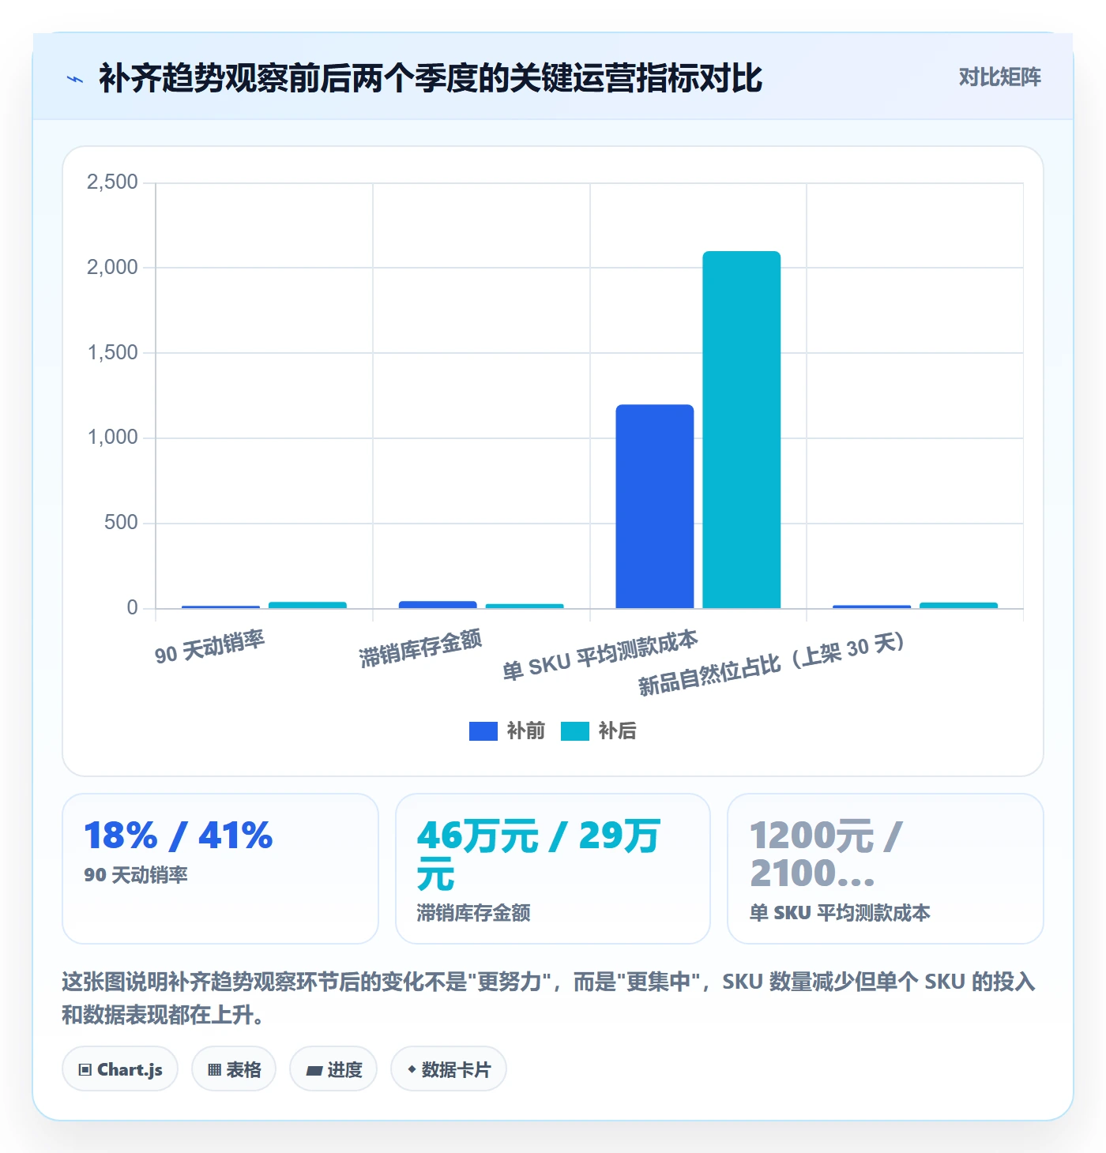Click the 单 SKU 平均测款成本 axis label
This screenshot has width=1106, height=1153.
pos(600,655)
